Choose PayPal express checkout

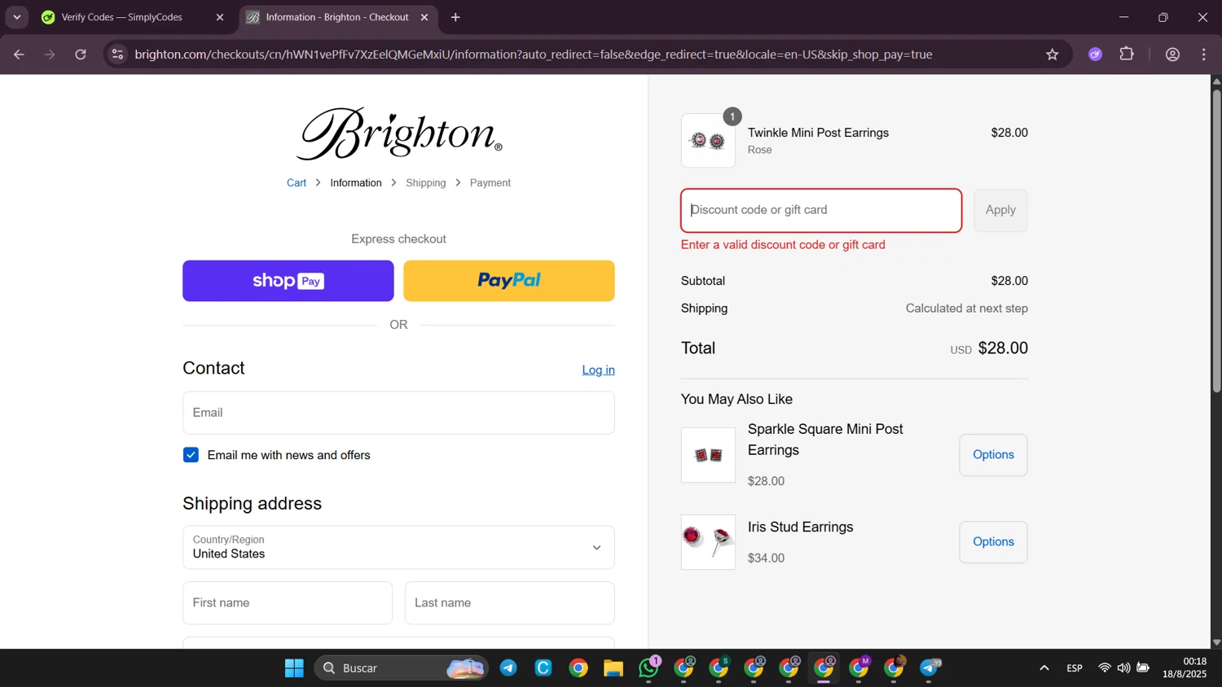[509, 281]
